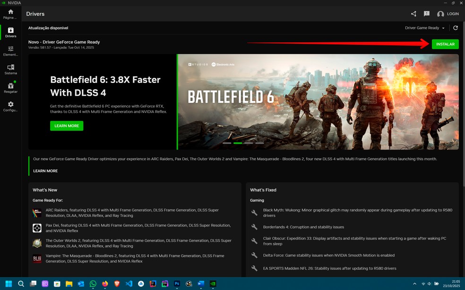This screenshot has height=290, width=465.
Task: Open the Resgatar gift rewards section
Action: coord(10,88)
